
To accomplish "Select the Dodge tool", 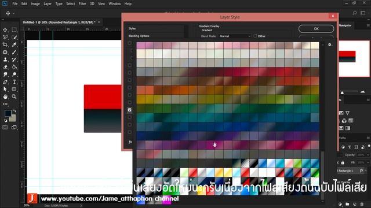I will pyautogui.click(x=14, y=75).
